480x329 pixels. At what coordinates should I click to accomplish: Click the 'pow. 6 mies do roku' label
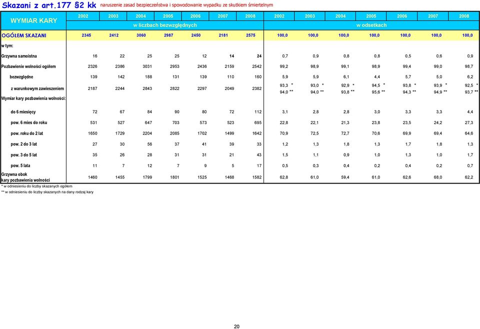(29, 122)
